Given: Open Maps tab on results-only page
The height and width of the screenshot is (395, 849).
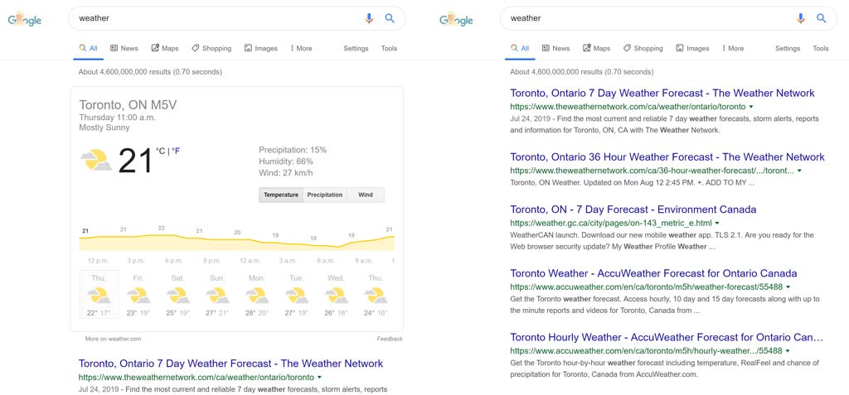Looking at the screenshot, I should (x=596, y=48).
